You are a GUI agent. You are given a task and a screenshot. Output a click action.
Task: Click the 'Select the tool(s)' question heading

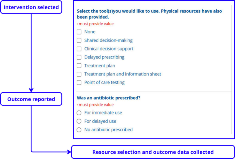pos(149,14)
